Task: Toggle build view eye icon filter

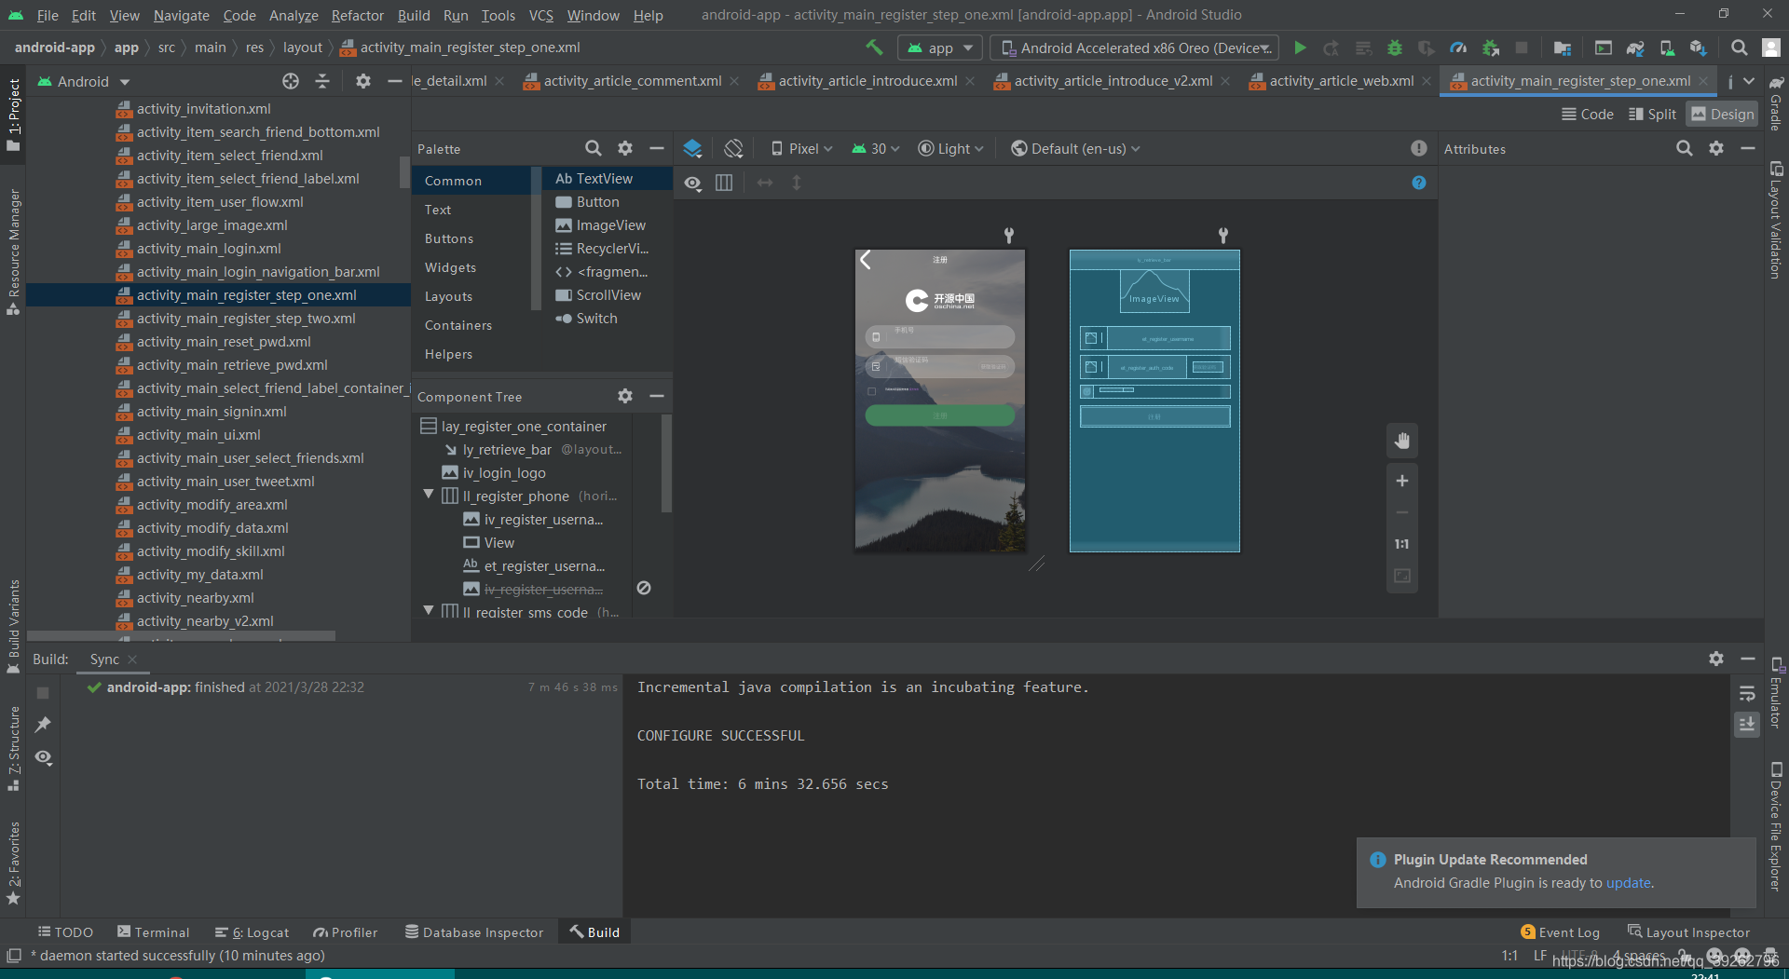Action: 43,757
